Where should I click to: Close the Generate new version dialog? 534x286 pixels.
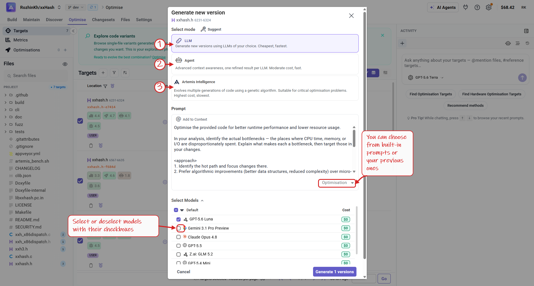351,16
